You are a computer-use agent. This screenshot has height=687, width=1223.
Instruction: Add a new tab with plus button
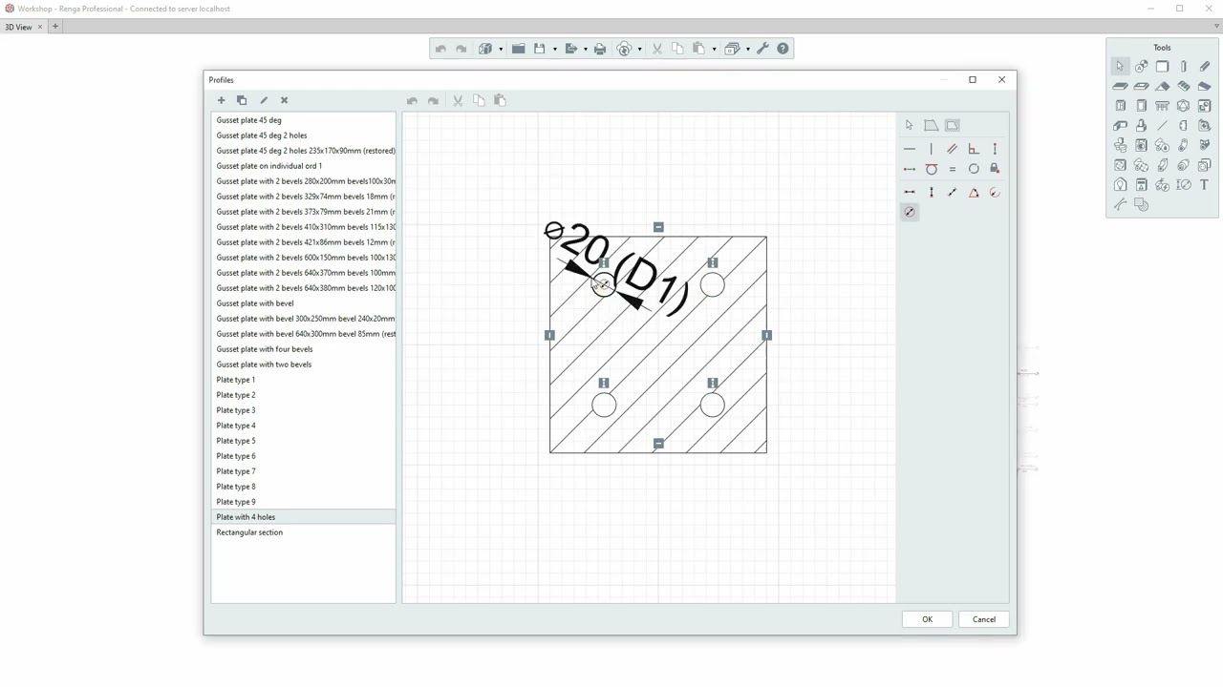(x=55, y=27)
